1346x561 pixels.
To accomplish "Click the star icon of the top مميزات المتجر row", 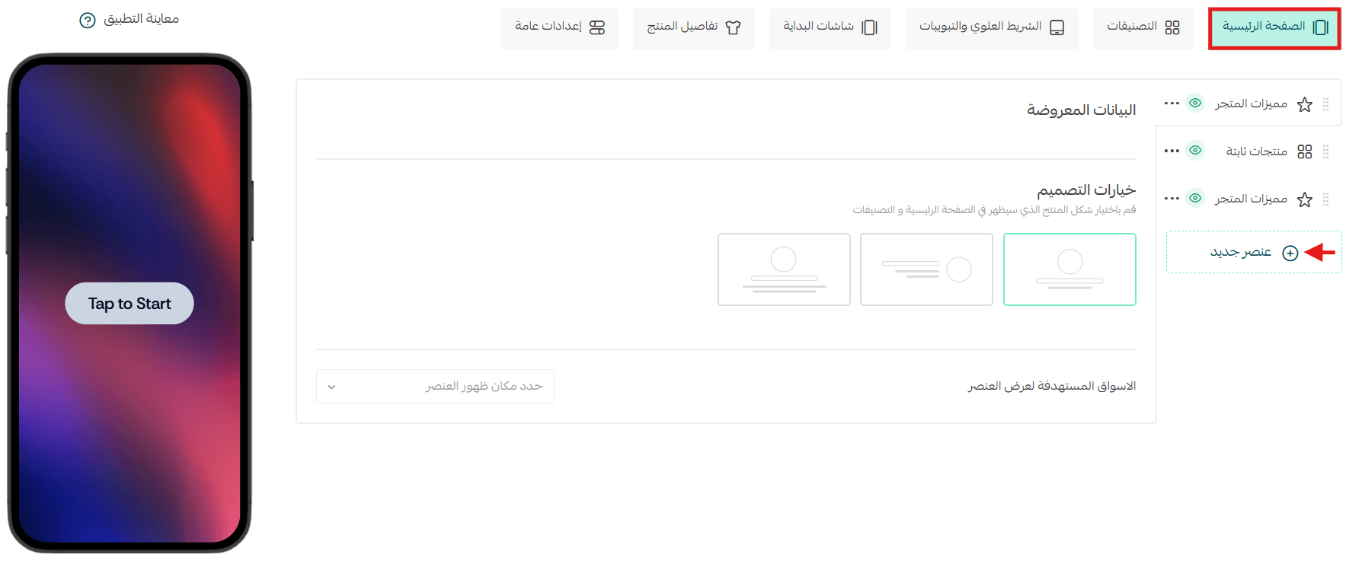I will [1305, 104].
